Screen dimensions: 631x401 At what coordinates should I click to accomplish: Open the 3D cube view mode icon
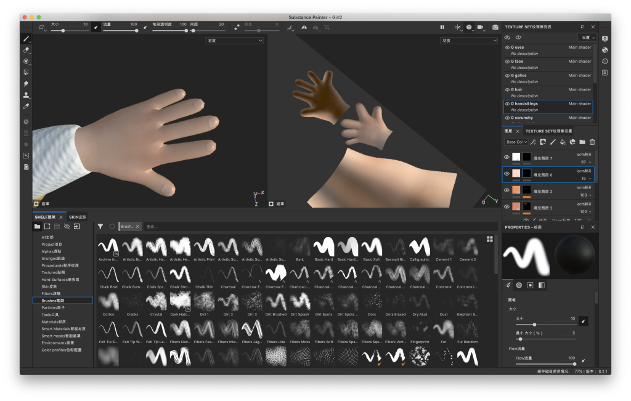coord(469,27)
